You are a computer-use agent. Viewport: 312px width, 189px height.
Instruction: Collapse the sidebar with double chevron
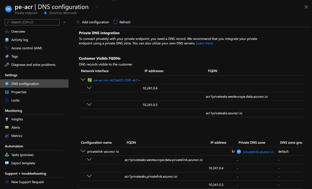click(64, 22)
